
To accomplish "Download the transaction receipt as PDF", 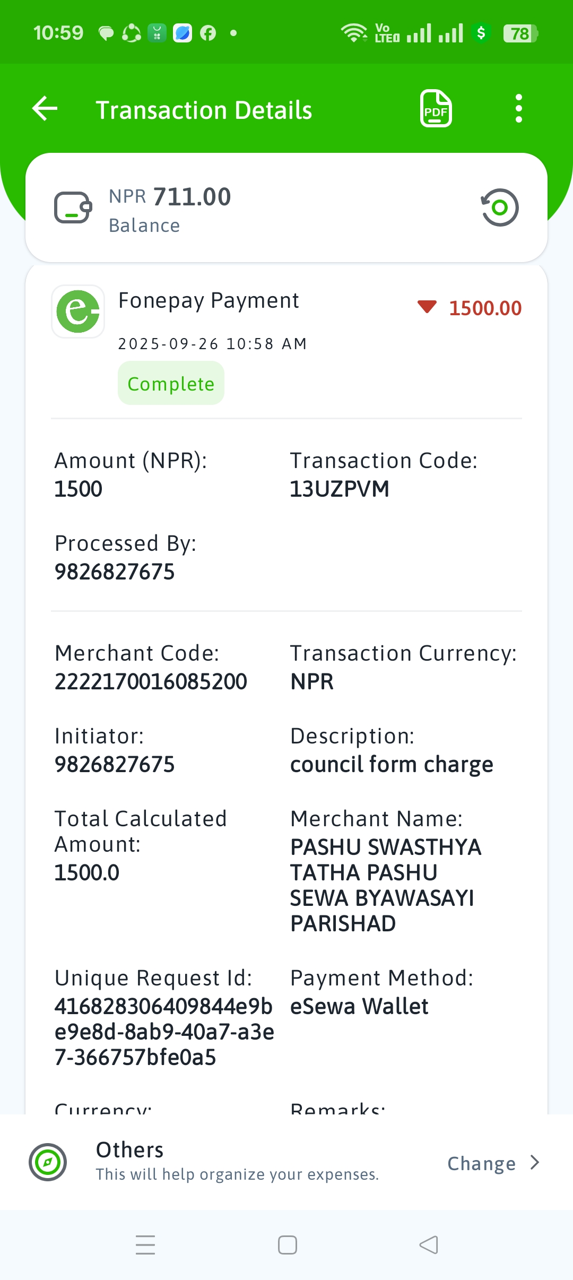I will coord(436,109).
